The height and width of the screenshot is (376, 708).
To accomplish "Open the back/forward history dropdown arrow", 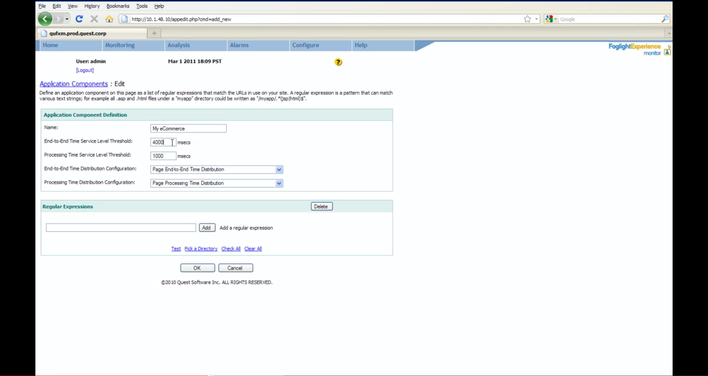I will pyautogui.click(x=67, y=19).
